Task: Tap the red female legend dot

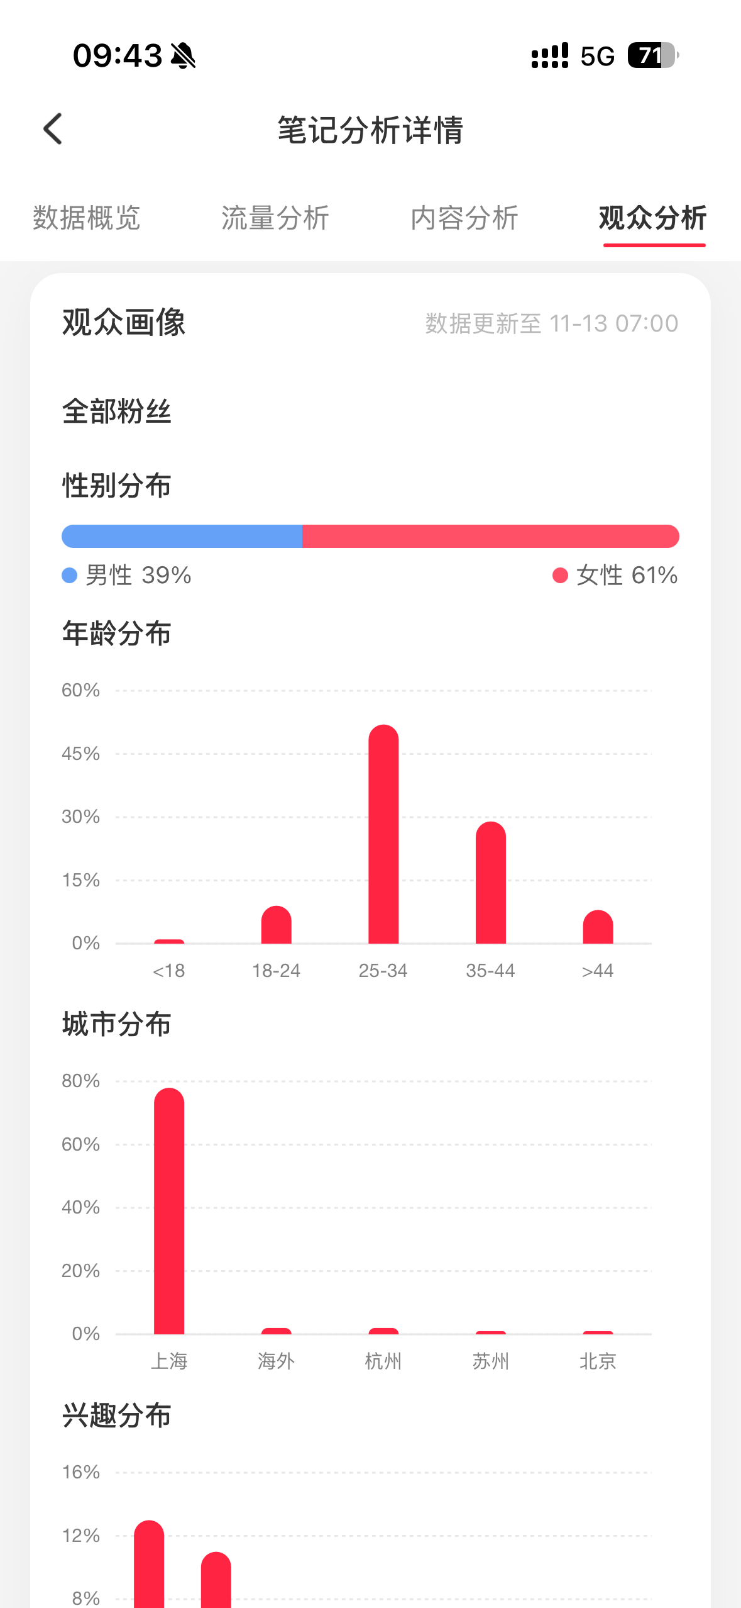Action: pos(560,575)
